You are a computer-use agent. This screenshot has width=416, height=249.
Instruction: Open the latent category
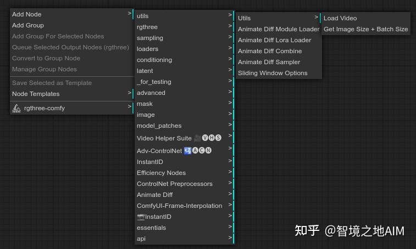[x=185, y=71]
